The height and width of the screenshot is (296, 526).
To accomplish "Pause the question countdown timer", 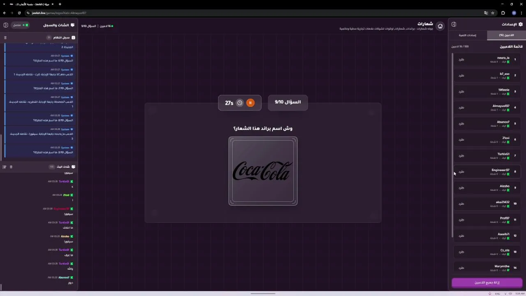I will pyautogui.click(x=250, y=103).
